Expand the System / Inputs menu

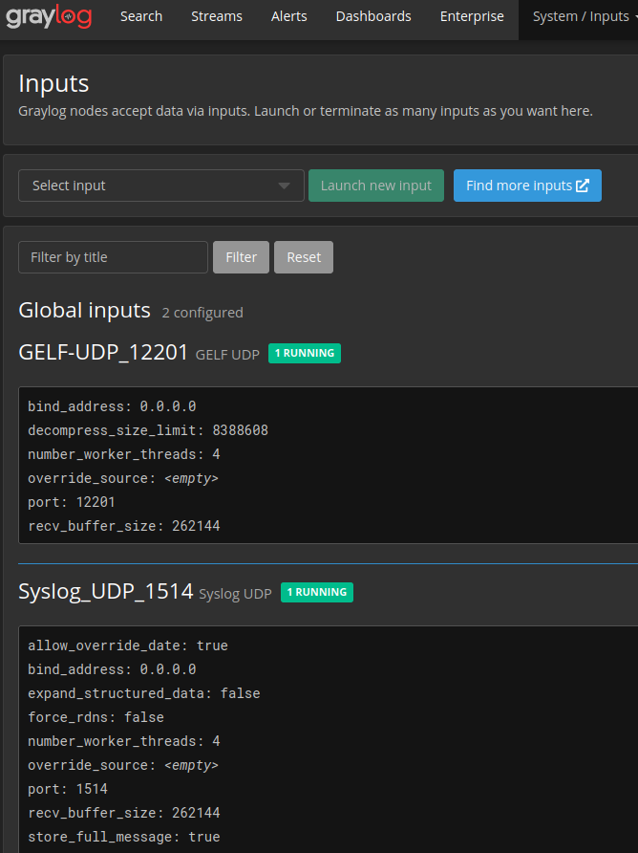(x=583, y=16)
